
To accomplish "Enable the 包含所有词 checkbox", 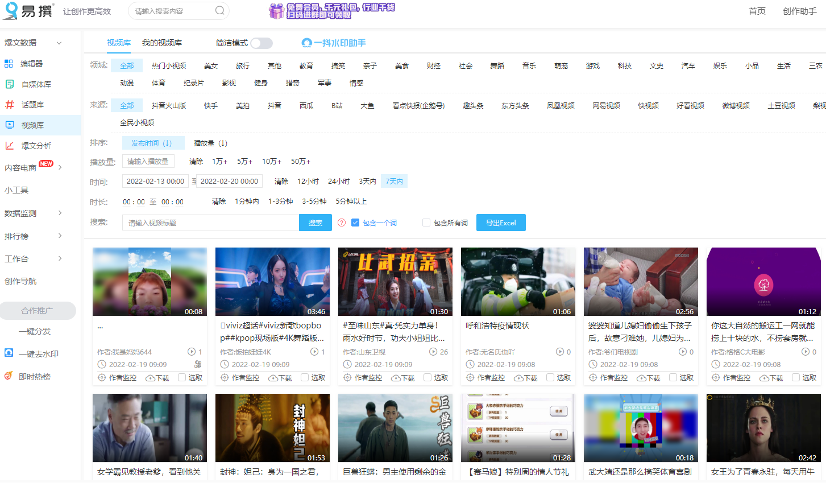I will coord(425,223).
